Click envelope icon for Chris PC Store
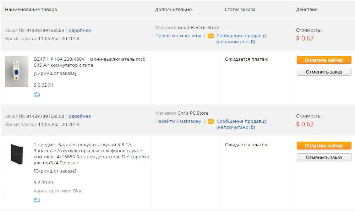This screenshot has height=213, width=355. (x=211, y=121)
